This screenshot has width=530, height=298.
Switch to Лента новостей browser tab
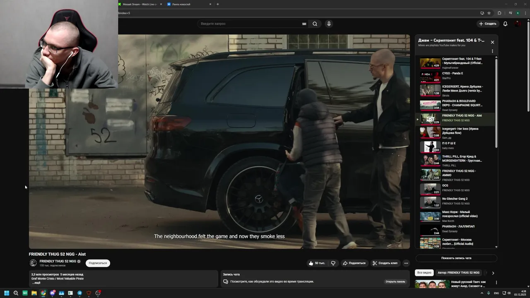point(181,4)
